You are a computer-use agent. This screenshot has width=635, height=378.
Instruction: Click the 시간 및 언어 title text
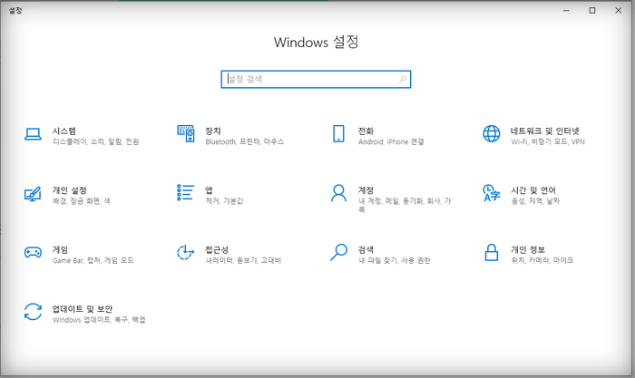tap(533, 190)
